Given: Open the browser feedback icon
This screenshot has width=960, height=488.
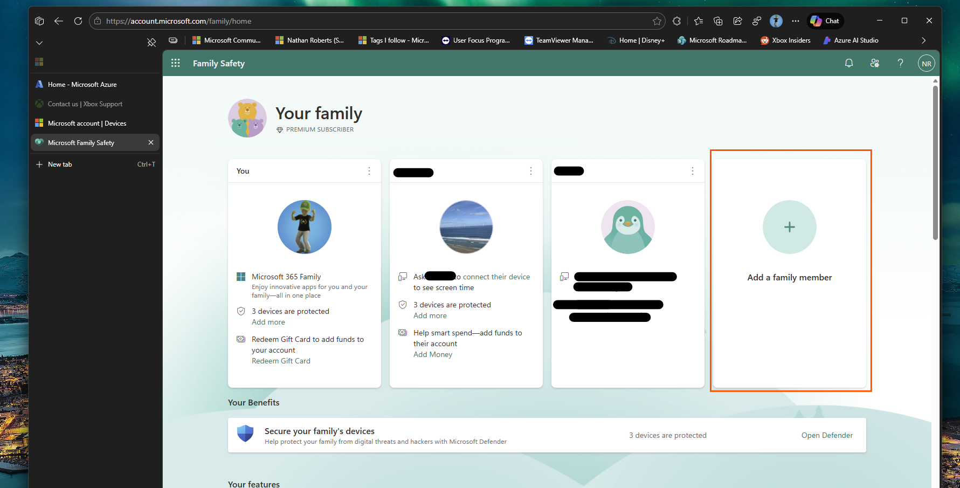Looking at the screenshot, I should click(x=757, y=21).
